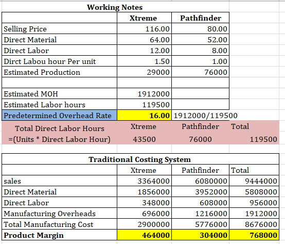
Task: Select Pathfinder product margin 304000
Action: coord(200,235)
